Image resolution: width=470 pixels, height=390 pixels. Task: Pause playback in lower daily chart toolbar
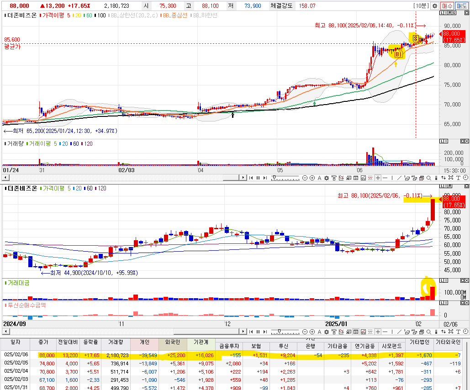(258, 332)
